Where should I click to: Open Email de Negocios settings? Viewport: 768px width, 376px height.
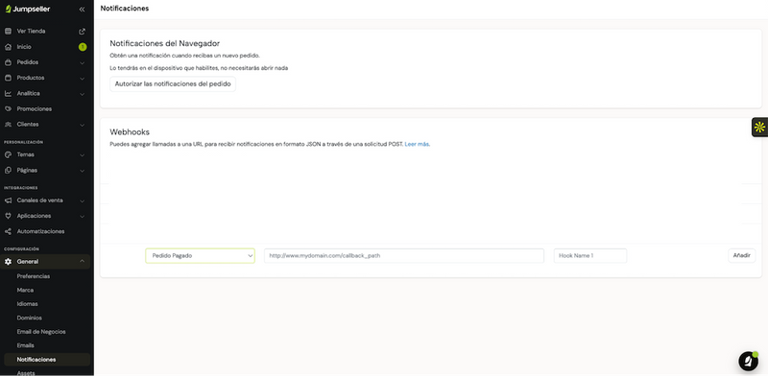click(41, 332)
